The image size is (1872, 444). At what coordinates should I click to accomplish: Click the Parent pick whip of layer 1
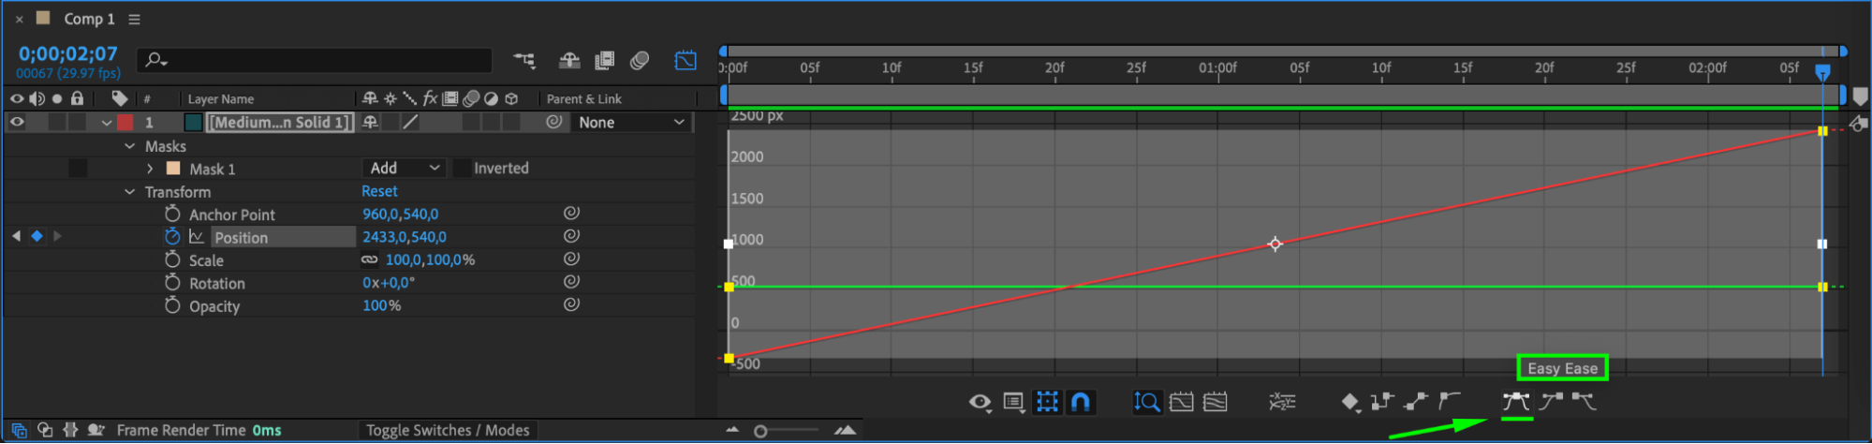coord(554,122)
